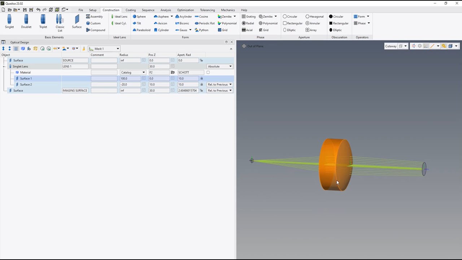Select the Rectangular aperture option
This screenshot has width=462, height=260.
pos(293,23)
